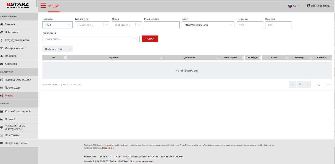Open the Выбрано 8 п. column selector
335x164 pixels.
tap(58, 49)
